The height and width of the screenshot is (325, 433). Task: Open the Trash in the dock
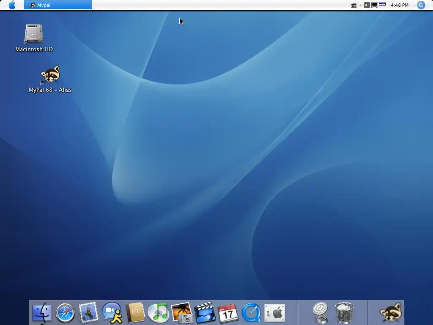[x=344, y=313]
